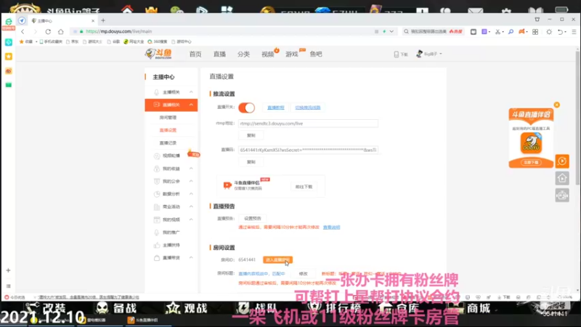Click the red weibo sidebar icon
581x327 pixels.
[x=9, y=70]
